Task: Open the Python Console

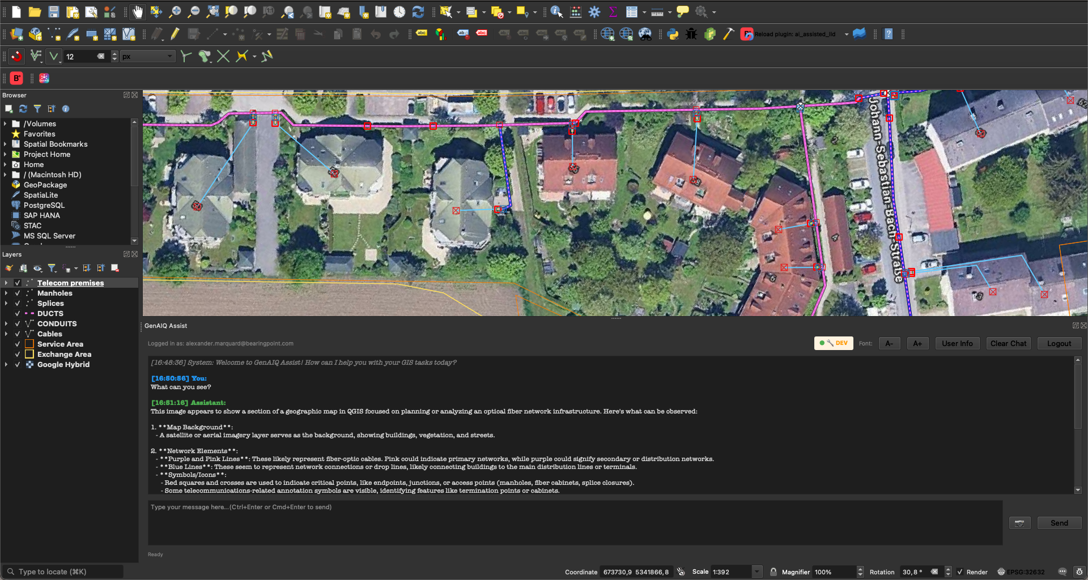Action: (x=673, y=35)
